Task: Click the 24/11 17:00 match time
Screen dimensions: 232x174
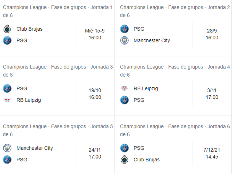Action: (95, 154)
